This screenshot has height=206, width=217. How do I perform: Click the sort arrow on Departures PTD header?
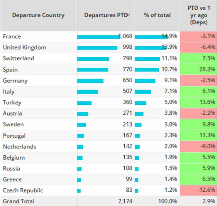(129, 15)
